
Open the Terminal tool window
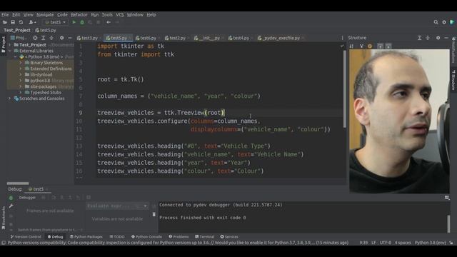point(205,236)
